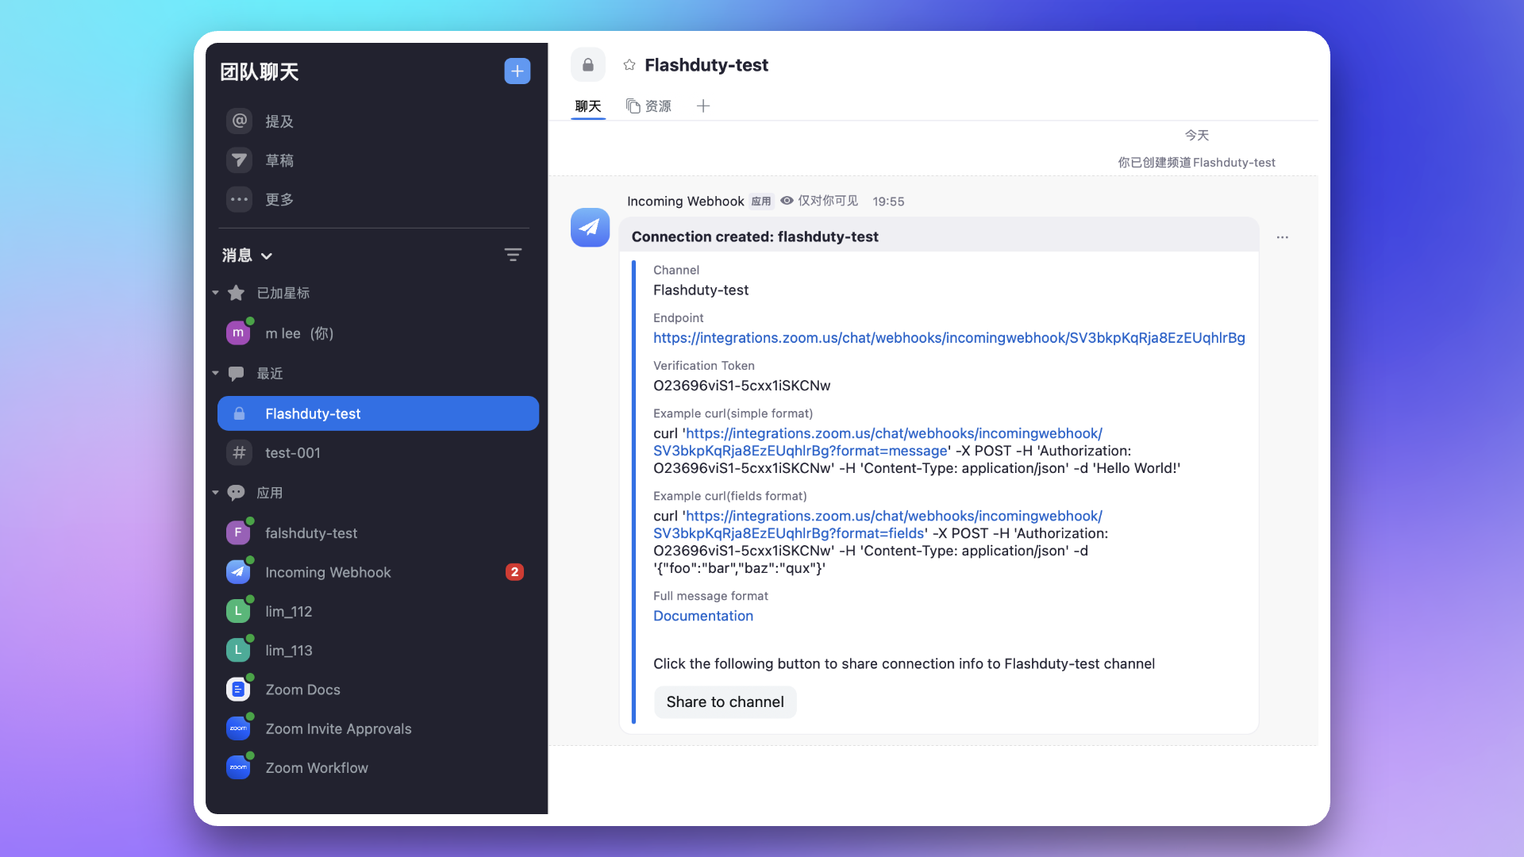Viewport: 1524px width, 857px height.
Task: Click the hash icon beside test-001
Action: pos(239,452)
